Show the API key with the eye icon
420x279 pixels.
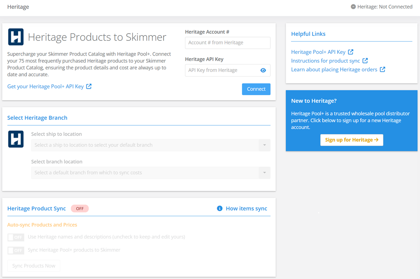tap(263, 70)
